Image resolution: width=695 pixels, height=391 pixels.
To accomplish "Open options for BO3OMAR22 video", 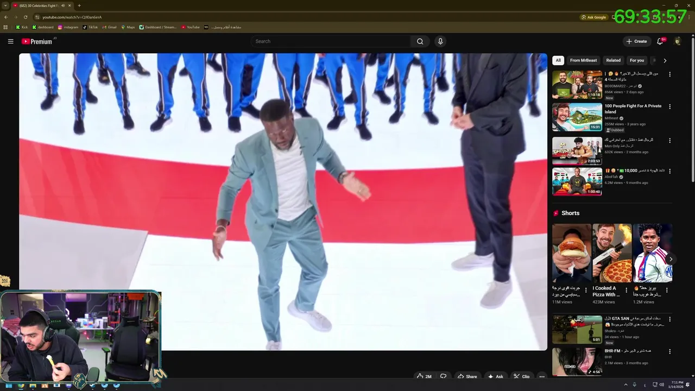I will point(669,74).
